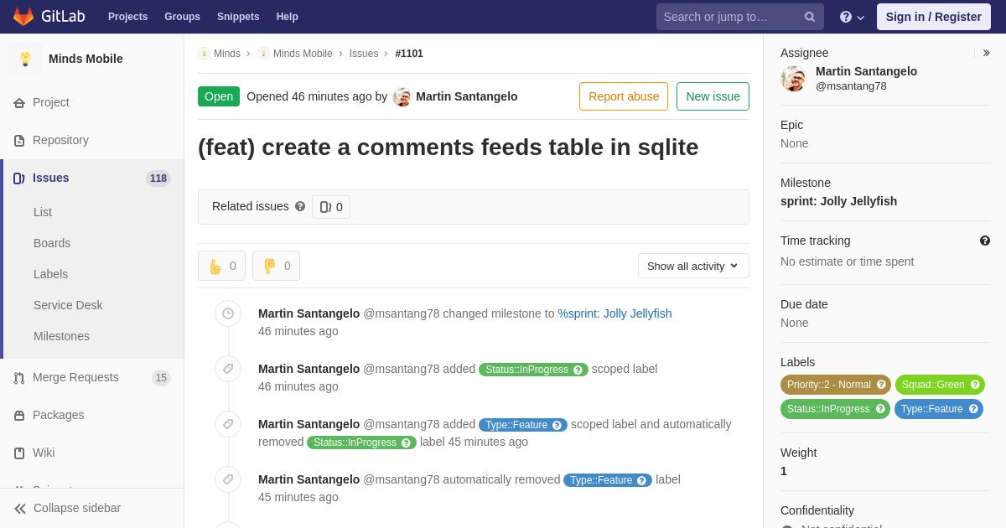The image size is (1006, 528).
Task: Click the Open status badge
Action: pos(219,96)
